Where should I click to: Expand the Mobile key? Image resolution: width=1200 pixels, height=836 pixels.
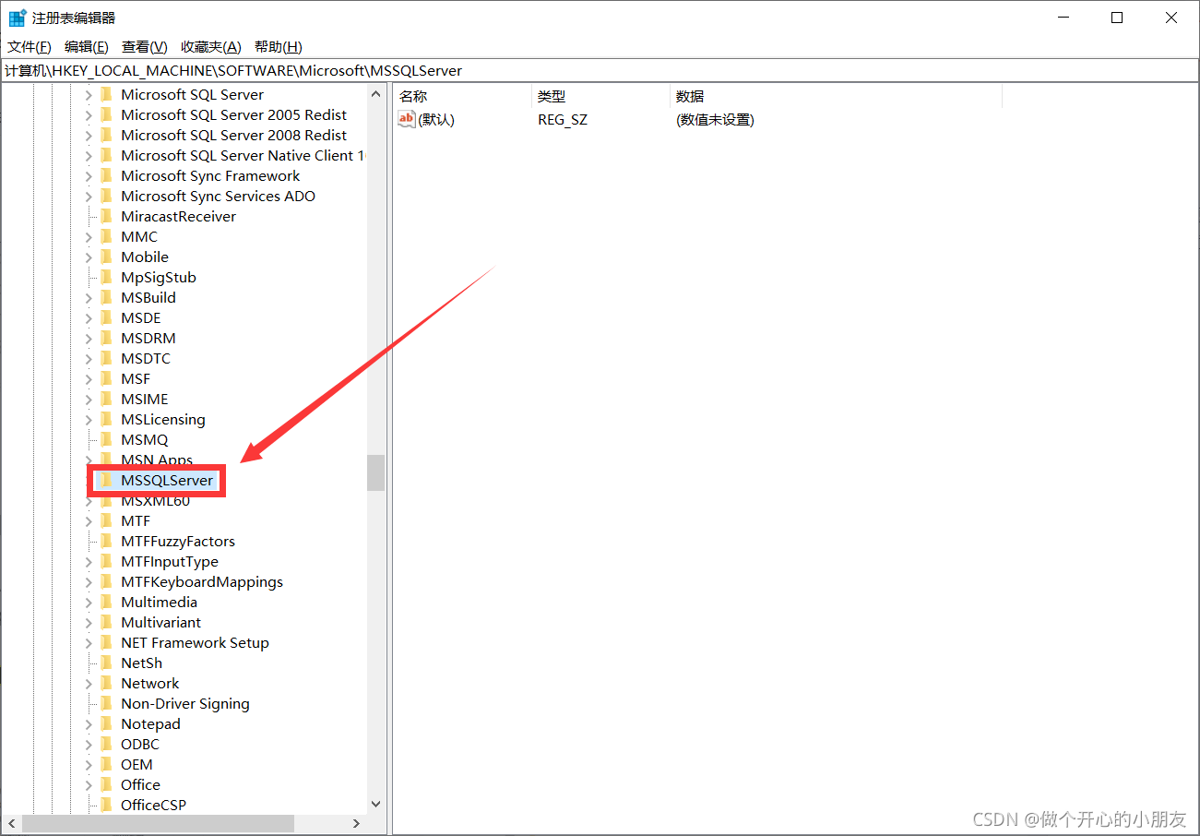(89, 257)
